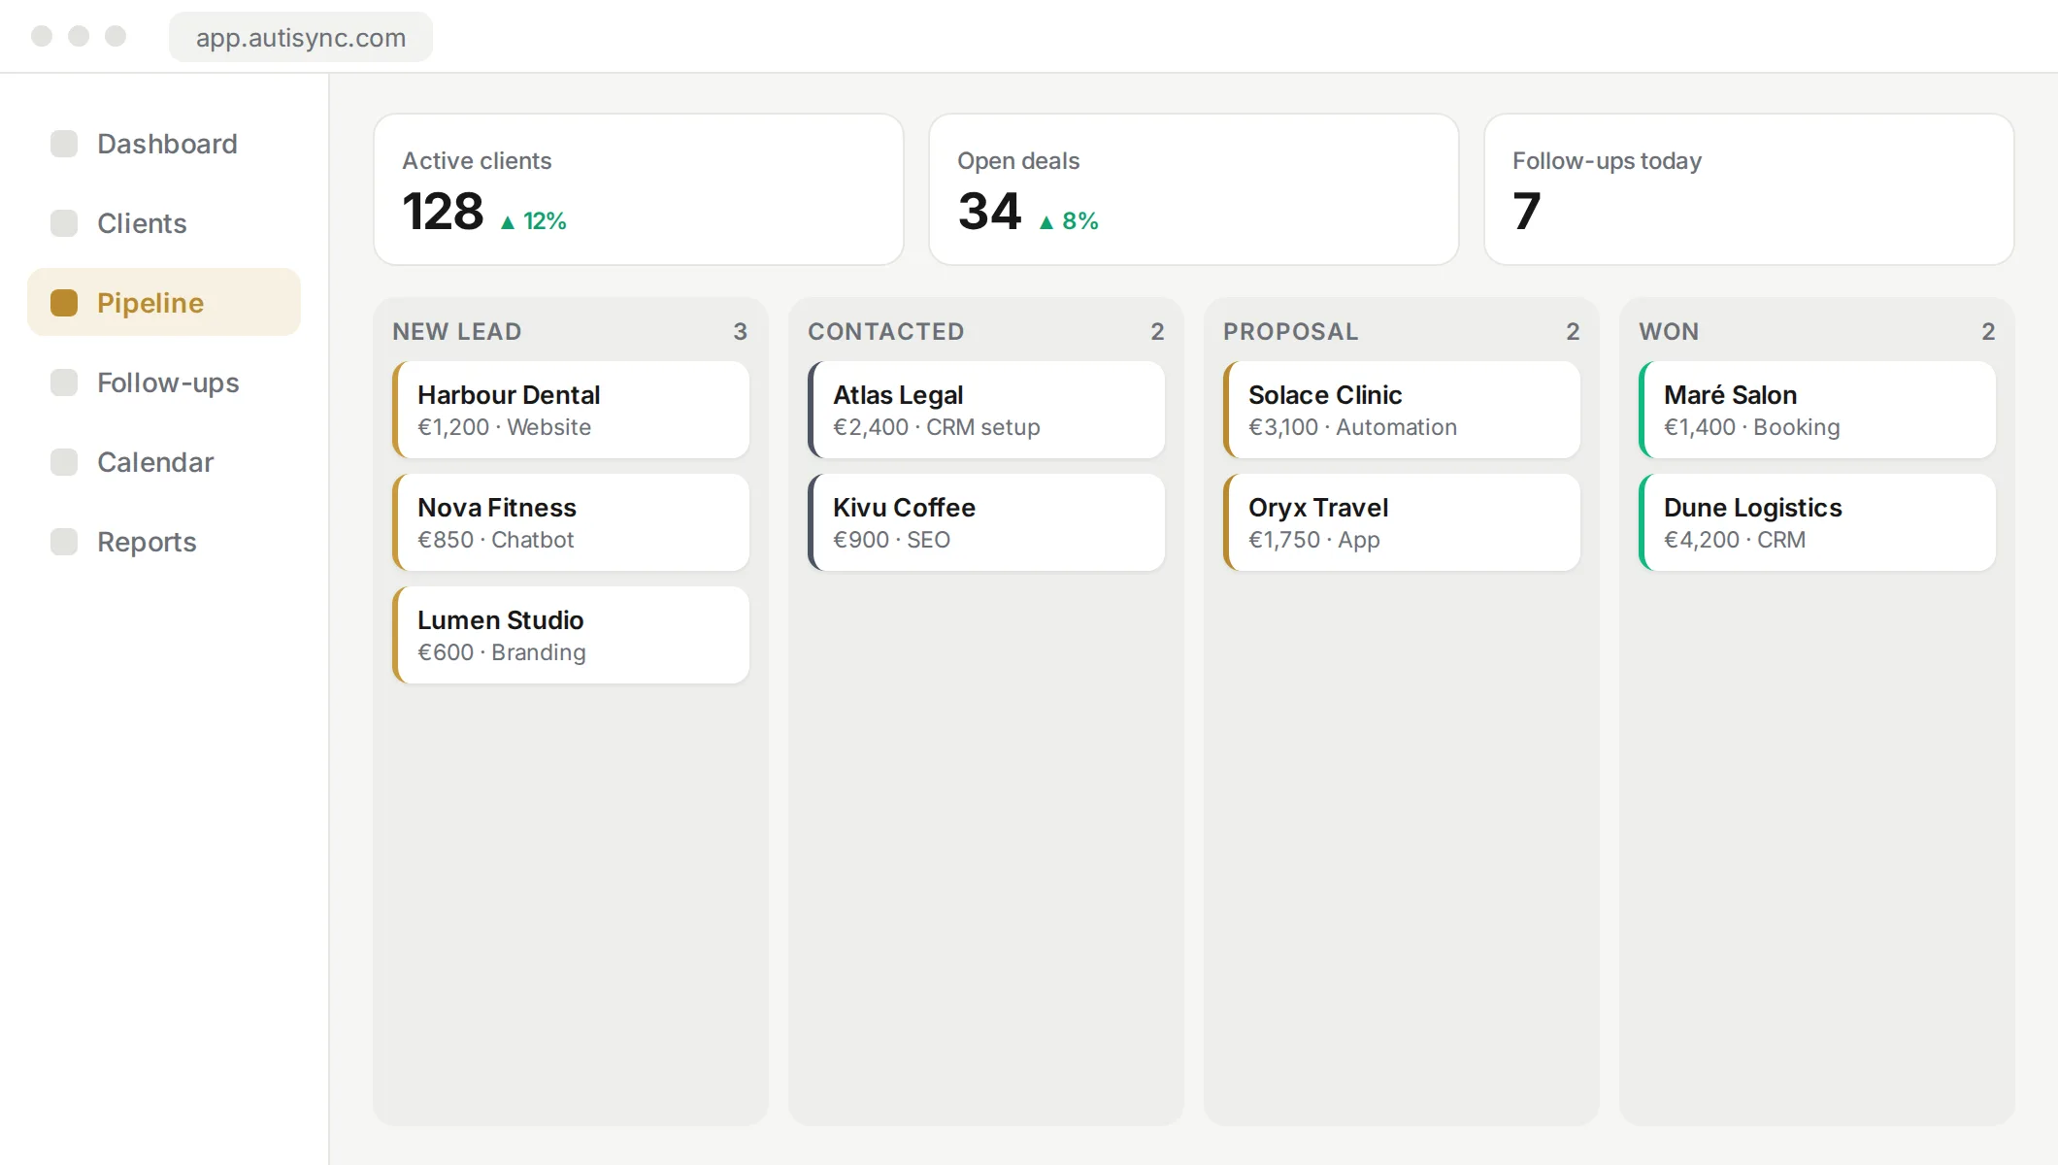This screenshot has width=2058, height=1165.
Task: Go to the Clients menu label
Action: pos(142,223)
